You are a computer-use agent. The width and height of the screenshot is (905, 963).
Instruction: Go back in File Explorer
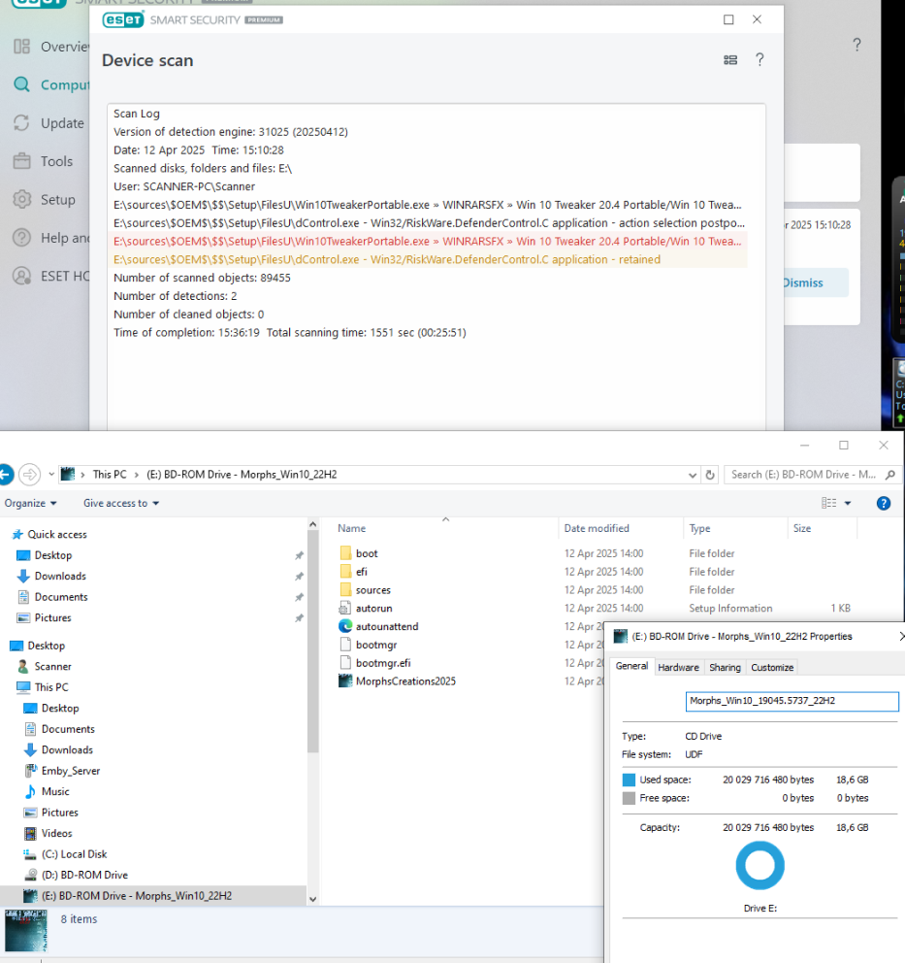tap(6, 474)
